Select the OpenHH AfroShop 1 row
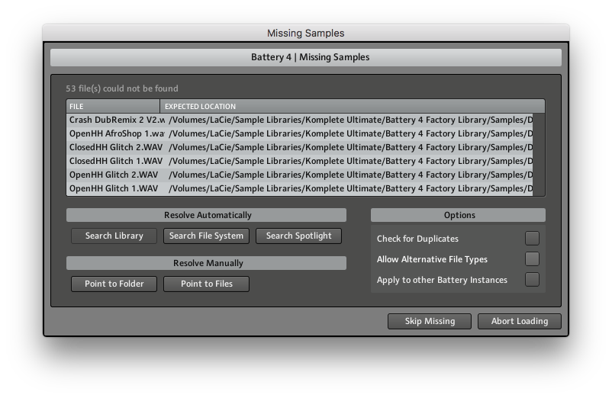 [x=300, y=133]
